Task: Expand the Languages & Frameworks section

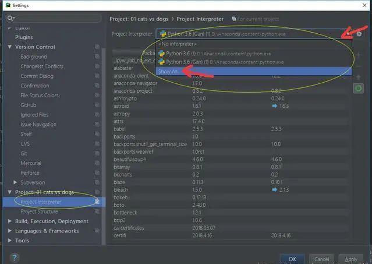Action: (x=10, y=231)
